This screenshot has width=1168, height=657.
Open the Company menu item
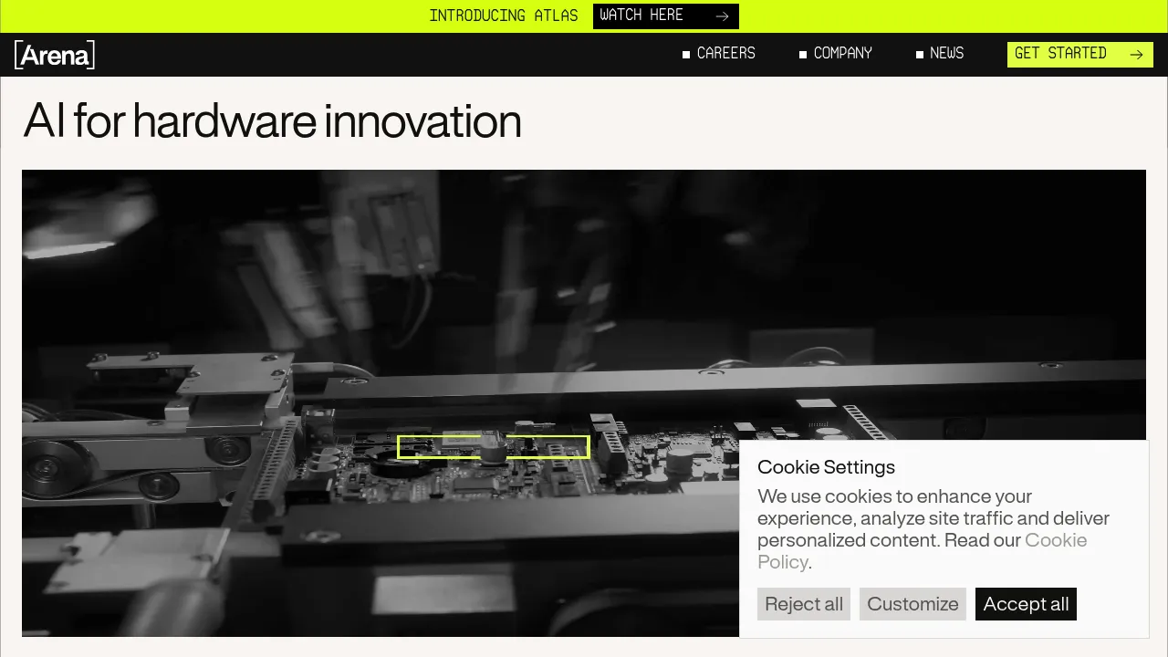click(836, 54)
